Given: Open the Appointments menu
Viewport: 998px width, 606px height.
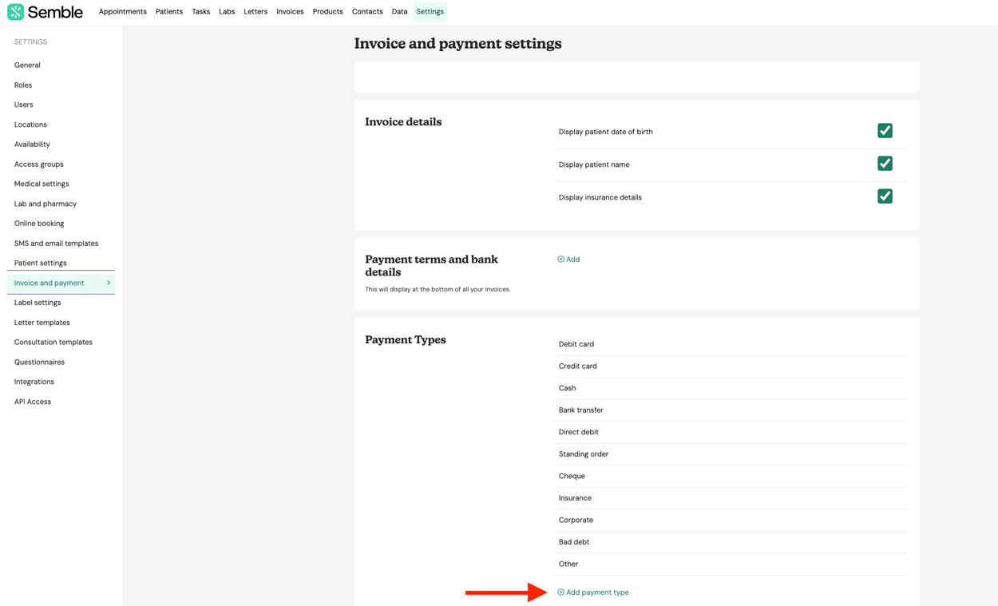Looking at the screenshot, I should [123, 12].
